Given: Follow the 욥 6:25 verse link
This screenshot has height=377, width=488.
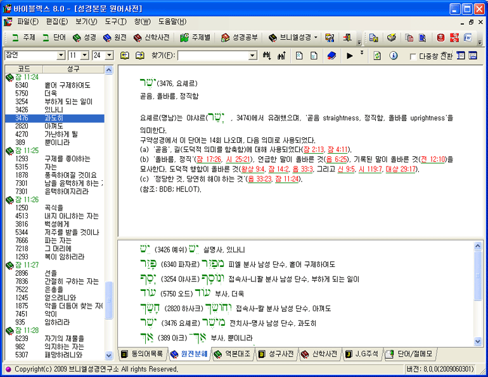Looking at the screenshot, I should (x=337, y=159).
